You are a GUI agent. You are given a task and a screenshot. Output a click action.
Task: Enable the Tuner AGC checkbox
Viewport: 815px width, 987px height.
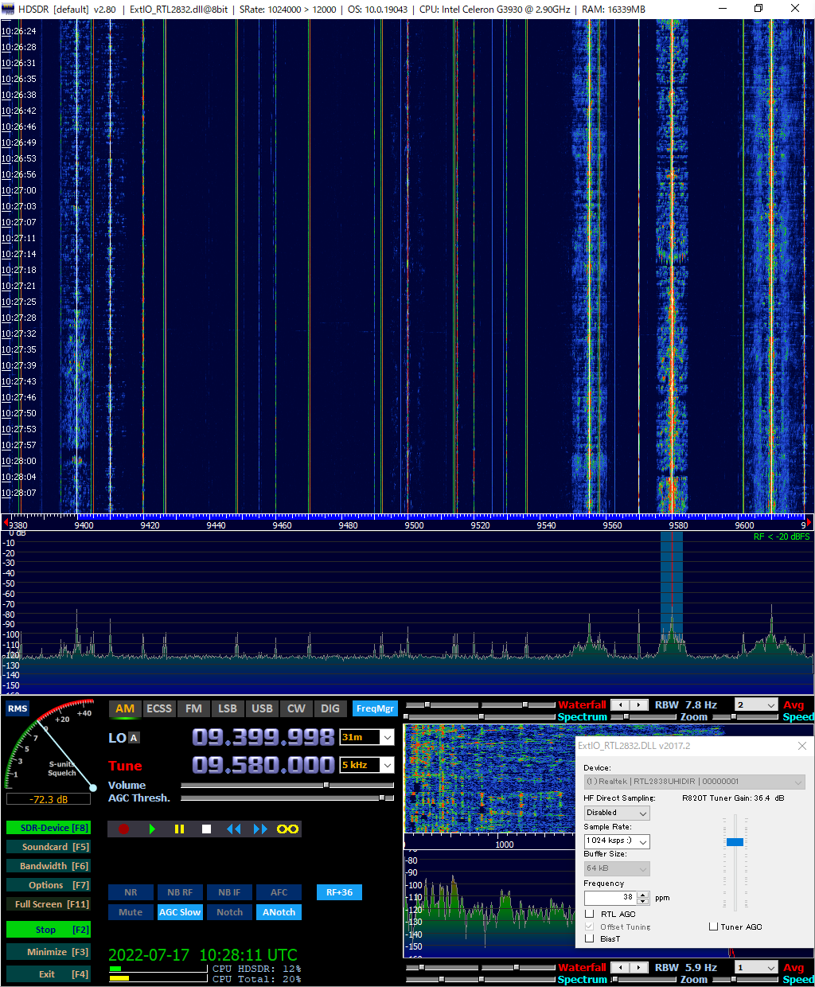tap(714, 927)
